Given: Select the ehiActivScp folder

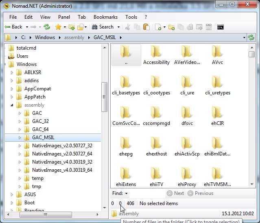Looking at the screenshot, I should (187, 146).
